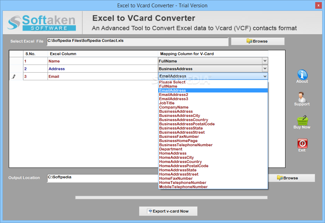Viewport: 325px width, 223px height.
Task: Click serial number 3 cell
Action: 35,76
